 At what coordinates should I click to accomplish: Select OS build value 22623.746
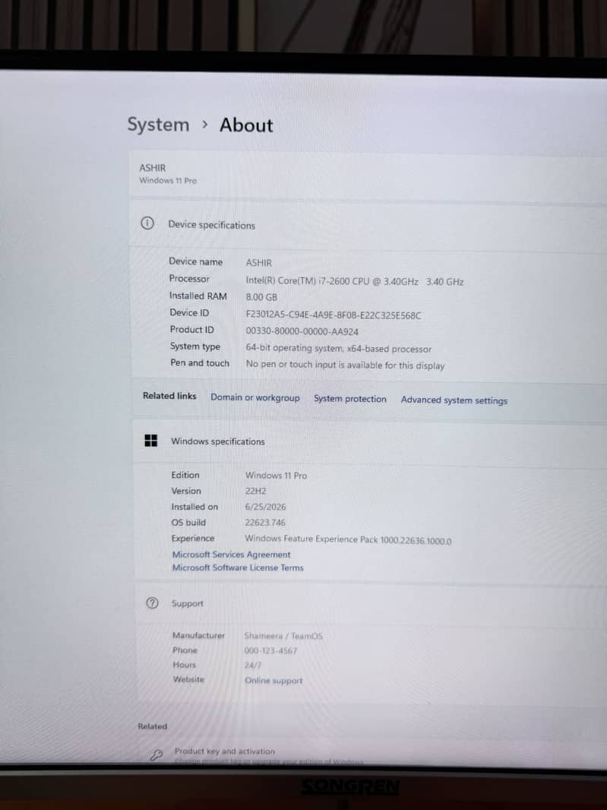coord(265,522)
